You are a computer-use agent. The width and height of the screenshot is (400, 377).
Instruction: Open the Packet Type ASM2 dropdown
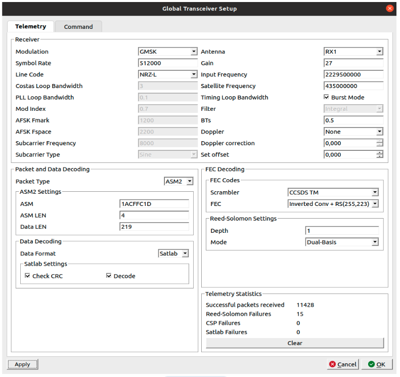point(179,182)
